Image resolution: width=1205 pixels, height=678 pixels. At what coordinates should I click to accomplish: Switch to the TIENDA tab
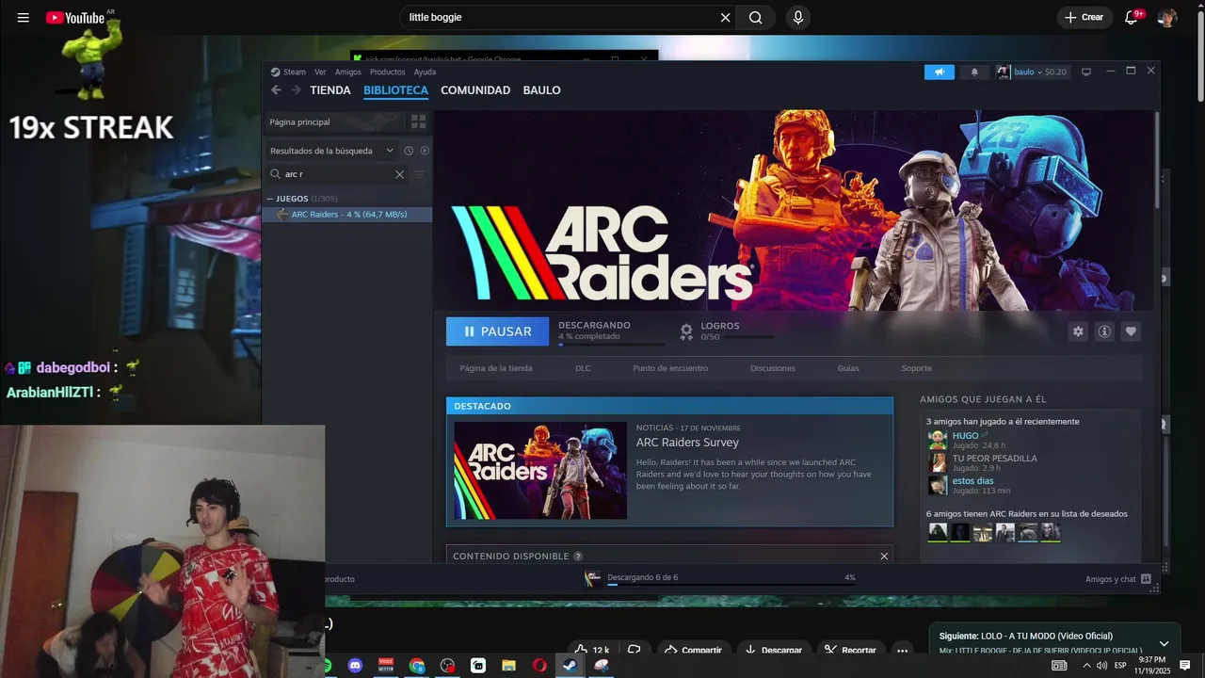(330, 90)
